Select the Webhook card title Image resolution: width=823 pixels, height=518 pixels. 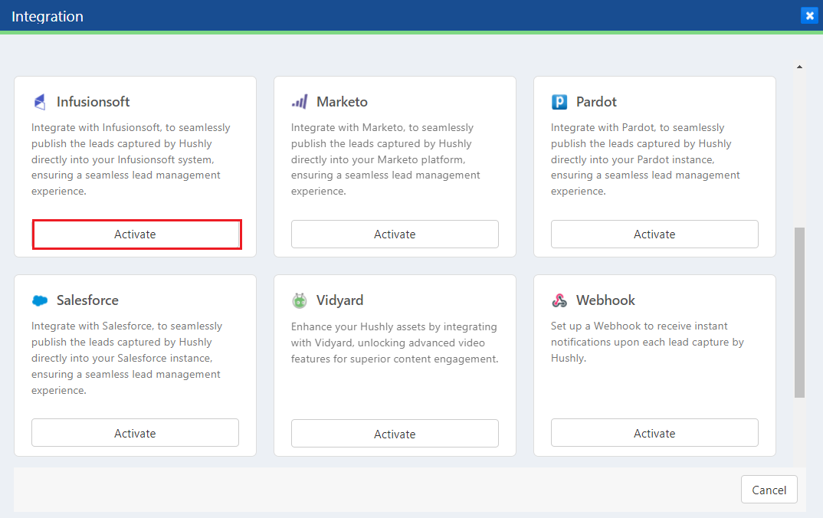[x=605, y=300]
